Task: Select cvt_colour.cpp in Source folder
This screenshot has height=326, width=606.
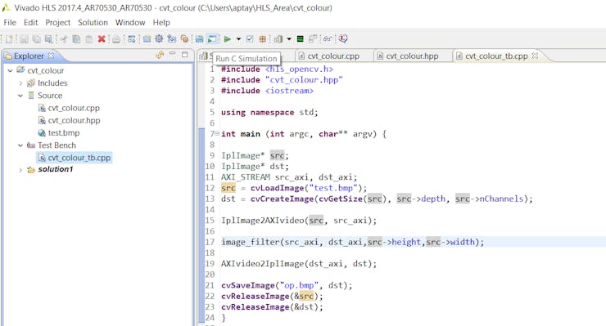Action: 74,108
